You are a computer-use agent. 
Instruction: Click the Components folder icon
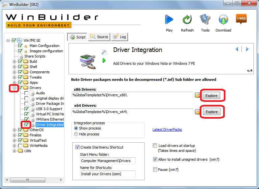coord(26,72)
